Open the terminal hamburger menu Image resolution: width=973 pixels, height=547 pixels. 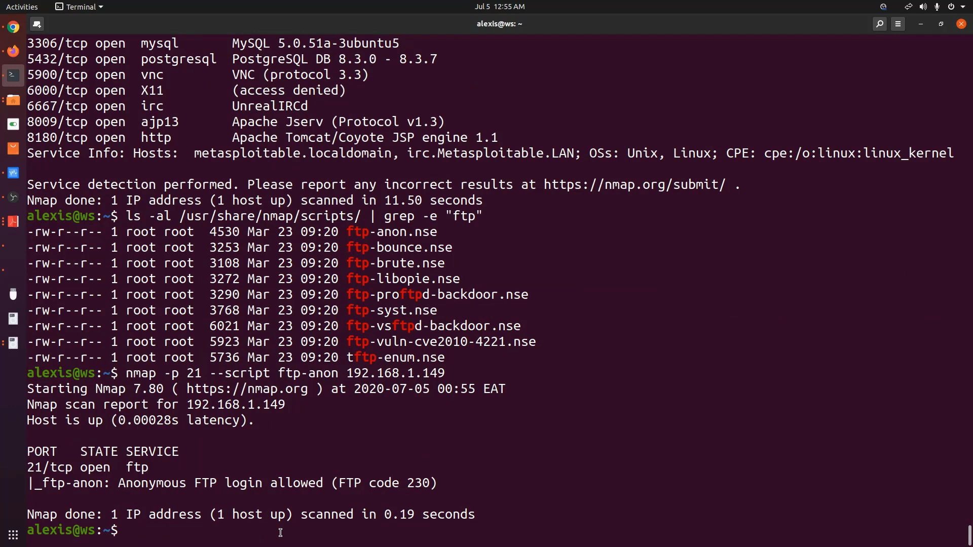point(899,24)
